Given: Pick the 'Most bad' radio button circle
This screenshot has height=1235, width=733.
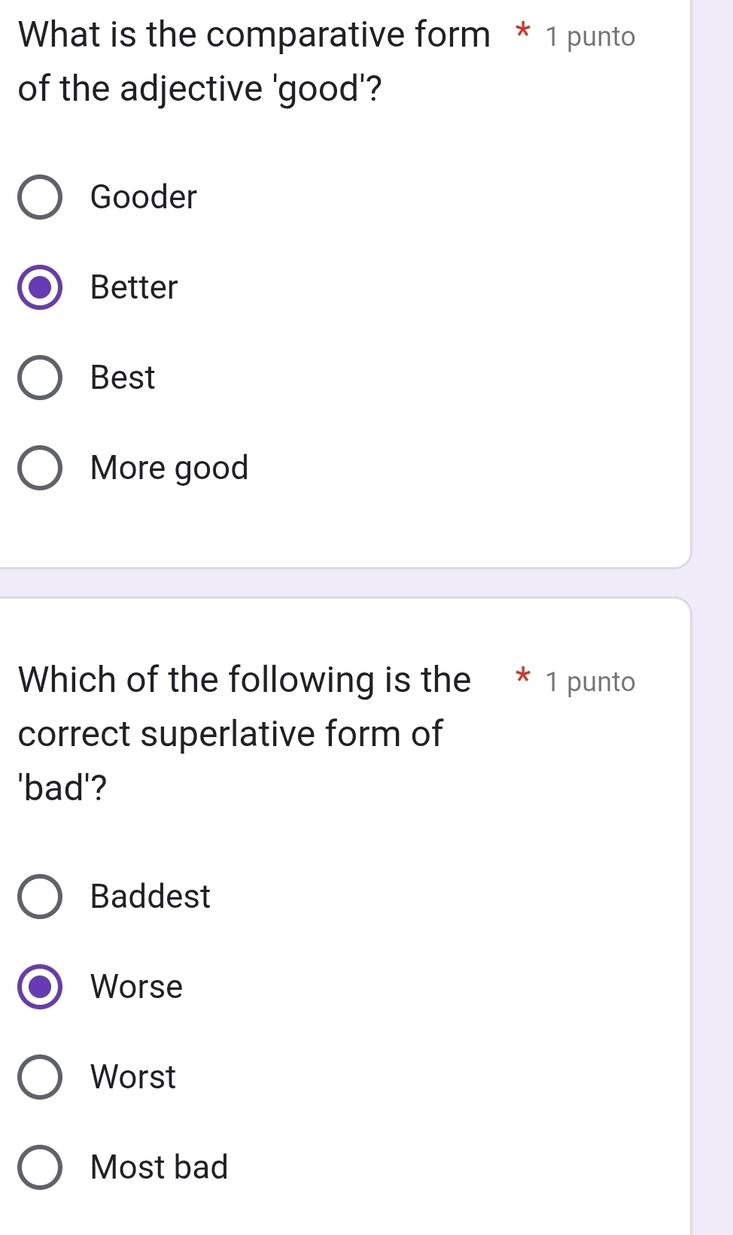Looking at the screenshot, I should [x=40, y=1167].
